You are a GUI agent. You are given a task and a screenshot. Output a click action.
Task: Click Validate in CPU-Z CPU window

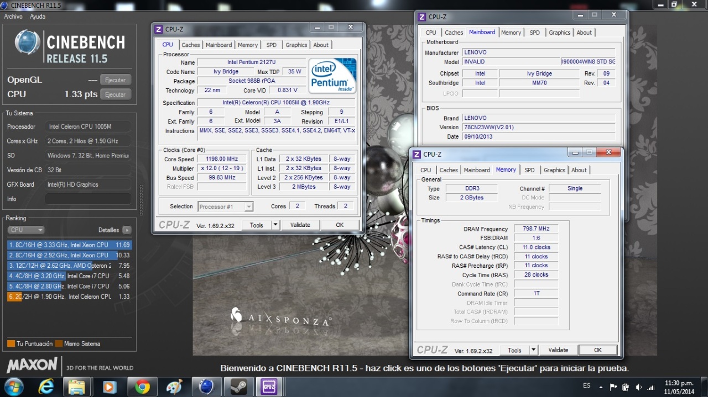(x=300, y=225)
